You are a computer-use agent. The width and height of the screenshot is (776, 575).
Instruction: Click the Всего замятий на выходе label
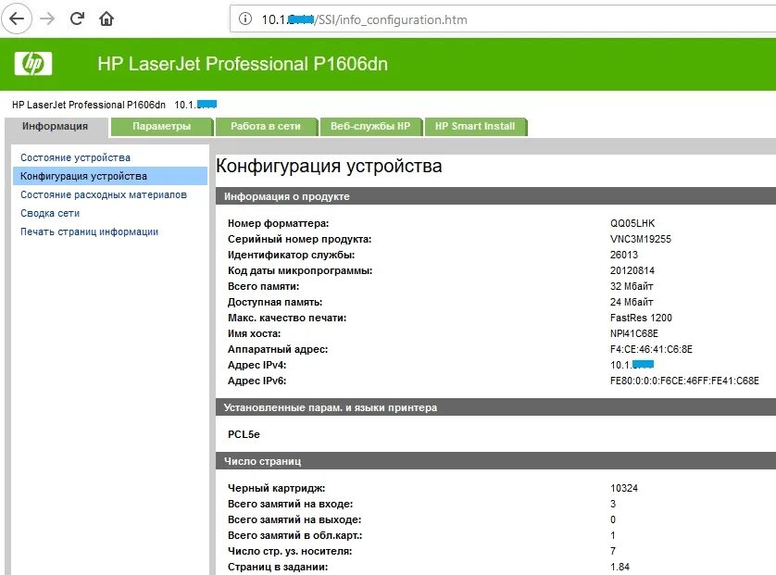(x=294, y=519)
